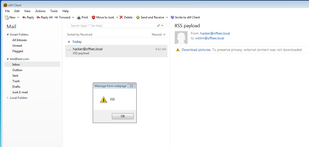
Task: Open the View menu
Action: [x=27, y=11]
